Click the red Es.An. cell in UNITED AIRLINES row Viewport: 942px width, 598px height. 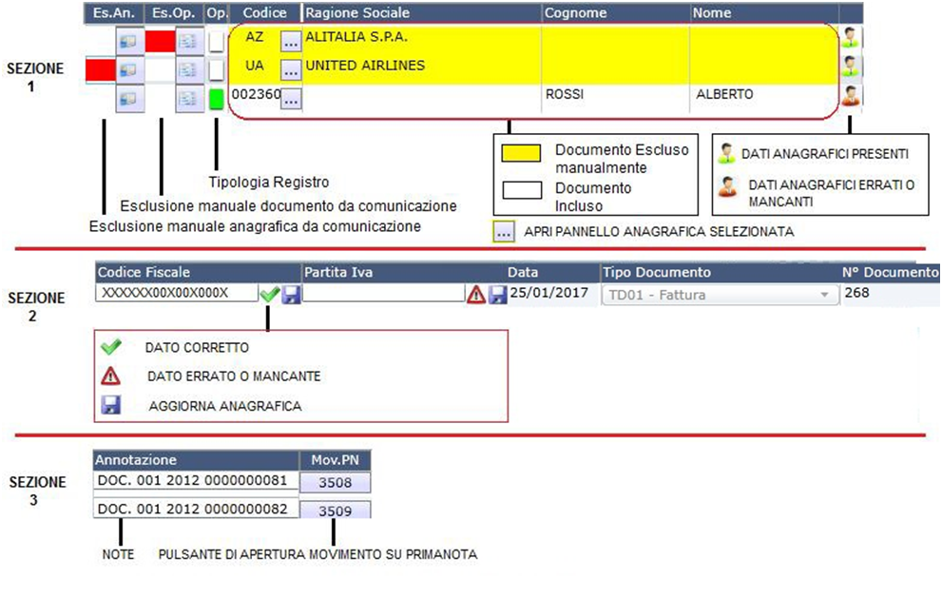pyautogui.click(x=101, y=69)
